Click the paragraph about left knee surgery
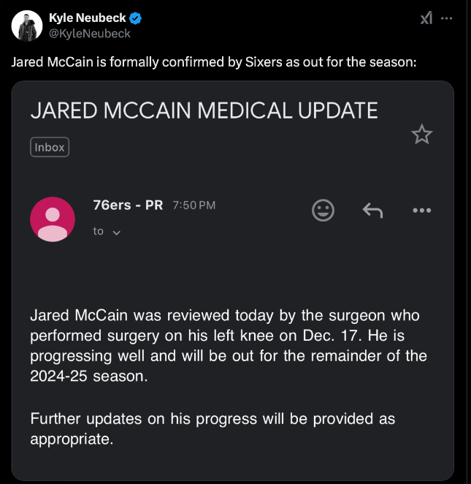 [229, 347]
